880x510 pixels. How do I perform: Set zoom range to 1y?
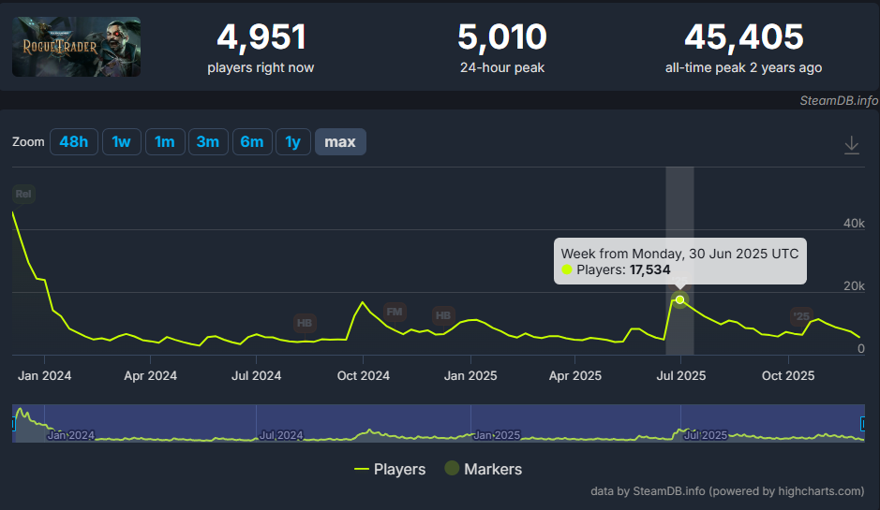pyautogui.click(x=293, y=142)
